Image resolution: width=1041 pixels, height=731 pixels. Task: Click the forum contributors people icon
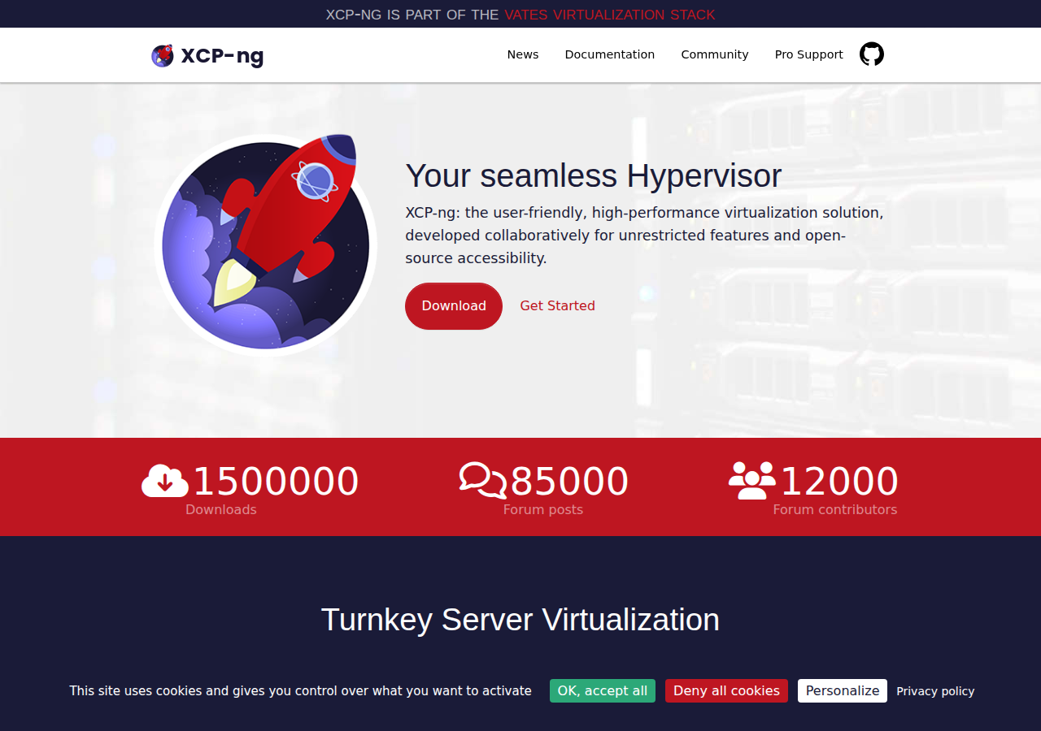752,481
